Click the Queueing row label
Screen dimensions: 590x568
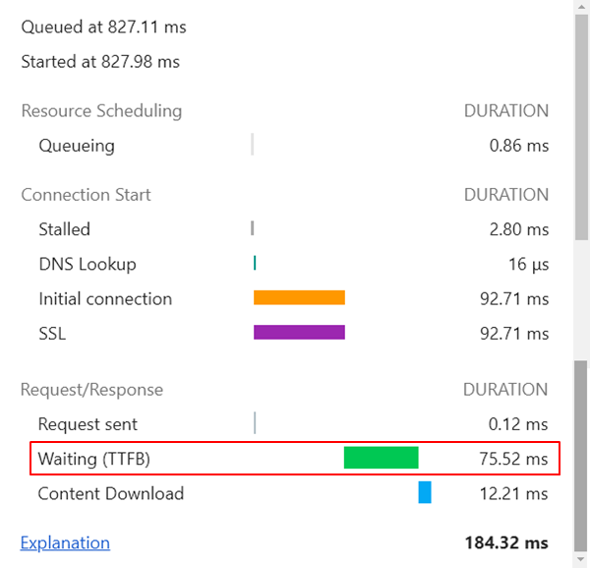click(77, 146)
